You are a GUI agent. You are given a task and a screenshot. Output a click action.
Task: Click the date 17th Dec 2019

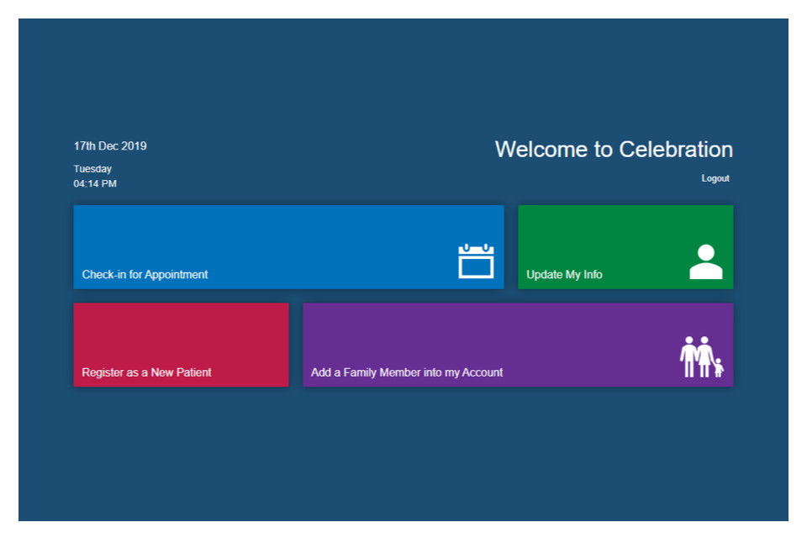click(109, 145)
